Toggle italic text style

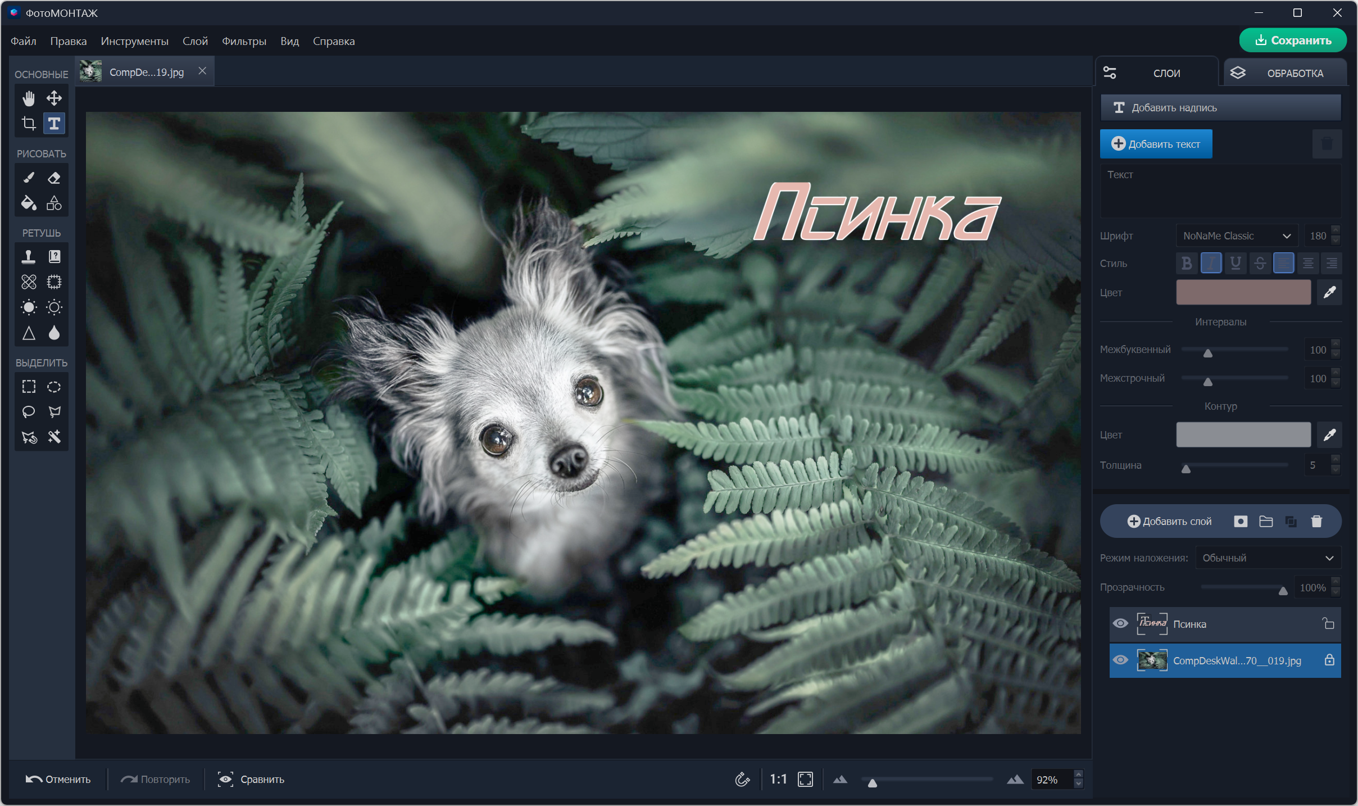pos(1211,263)
